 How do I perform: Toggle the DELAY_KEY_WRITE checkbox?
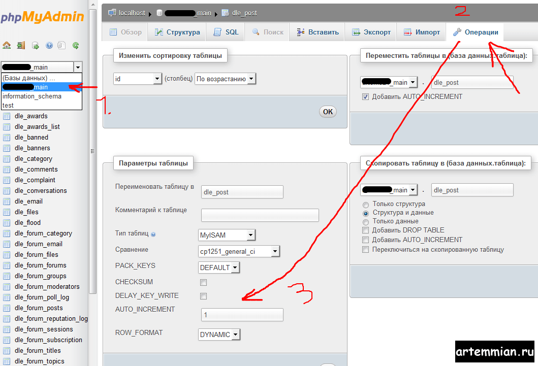(x=203, y=296)
